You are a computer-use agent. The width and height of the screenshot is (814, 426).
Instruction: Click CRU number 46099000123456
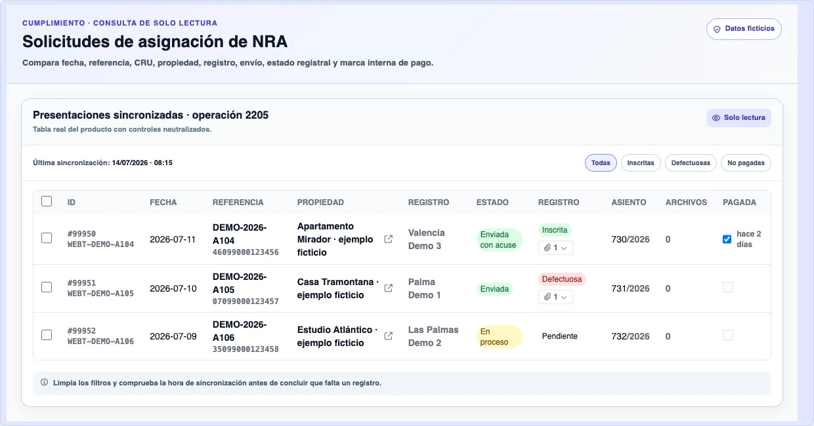(x=246, y=252)
